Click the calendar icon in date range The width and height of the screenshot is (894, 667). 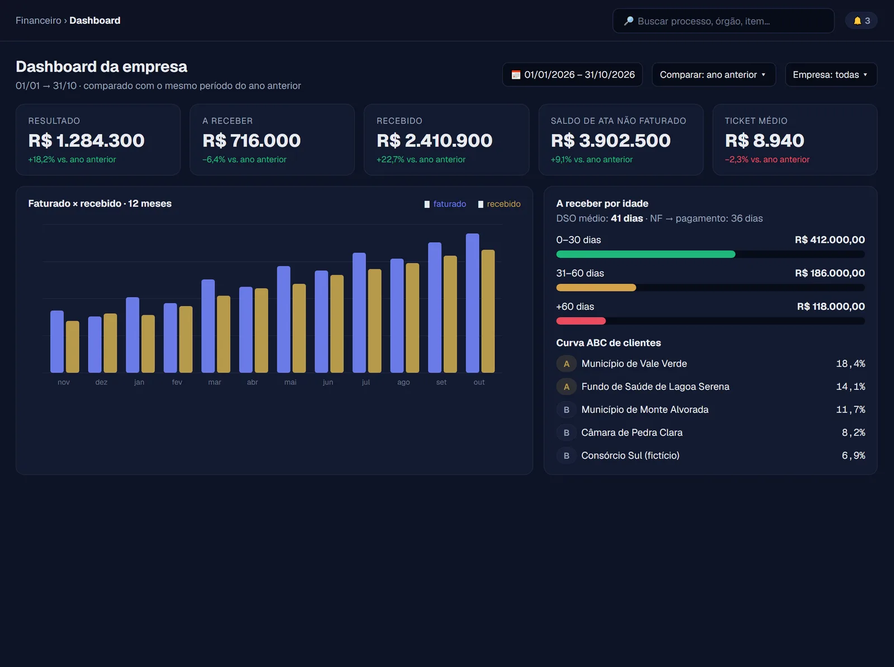click(516, 75)
